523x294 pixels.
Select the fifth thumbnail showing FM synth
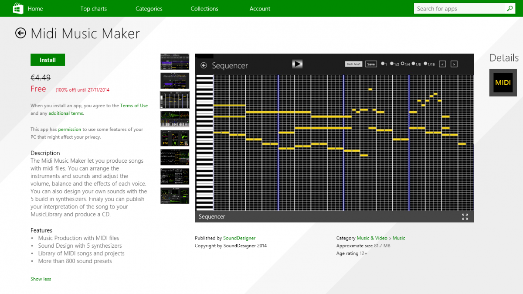point(175,138)
